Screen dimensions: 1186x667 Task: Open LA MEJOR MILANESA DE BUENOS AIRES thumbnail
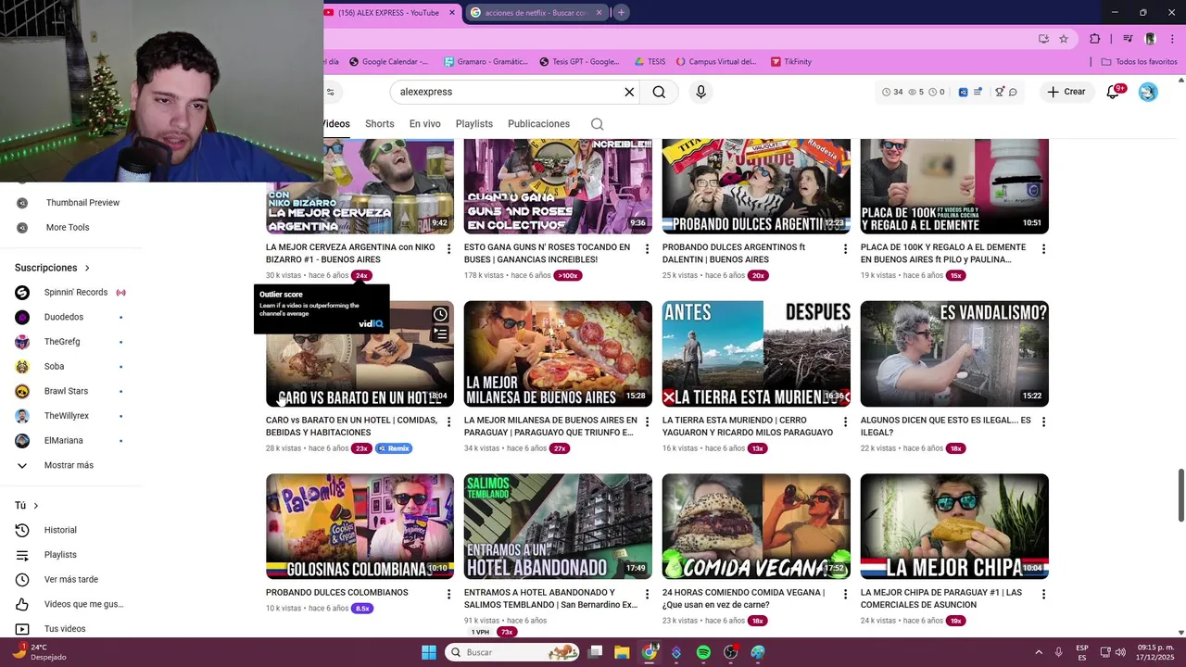pos(558,354)
